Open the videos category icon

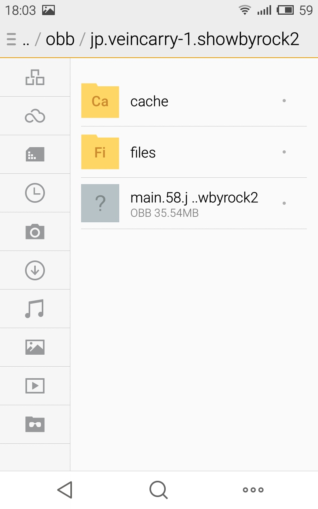click(35, 386)
